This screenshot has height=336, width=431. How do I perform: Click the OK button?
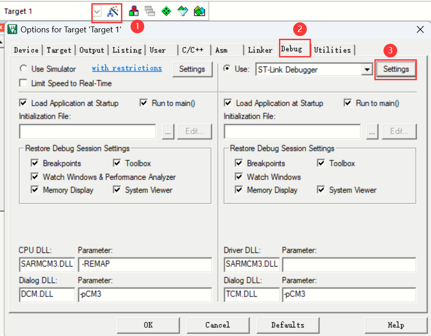[148, 326]
